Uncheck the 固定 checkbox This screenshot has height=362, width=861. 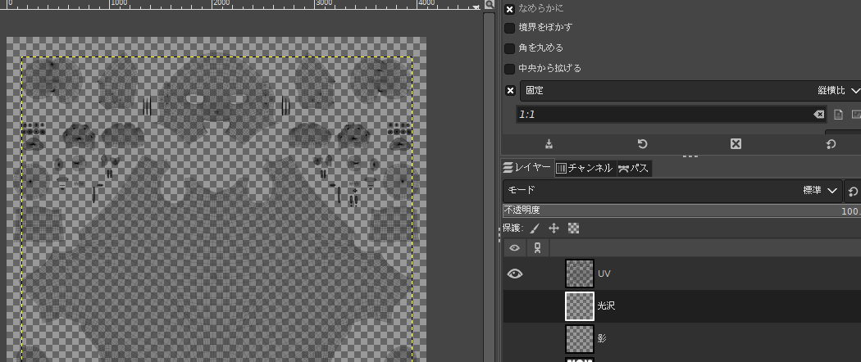click(509, 90)
